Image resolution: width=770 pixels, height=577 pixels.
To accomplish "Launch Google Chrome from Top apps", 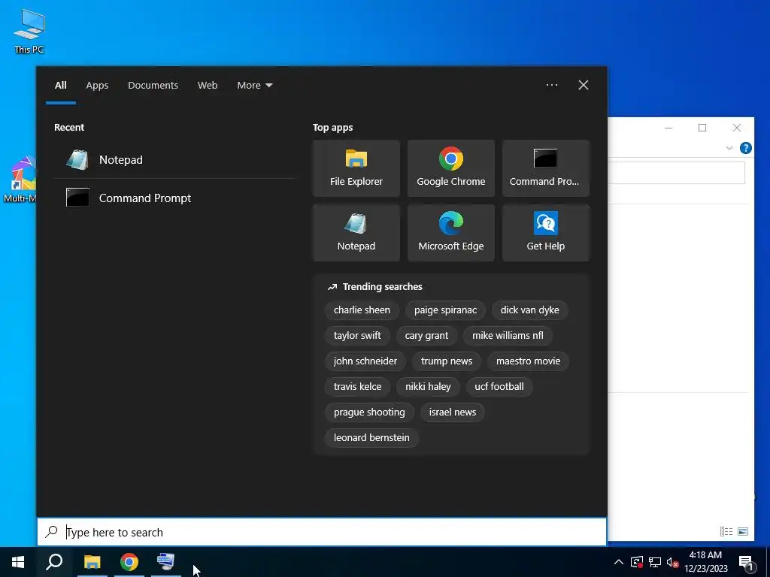I will tap(451, 168).
